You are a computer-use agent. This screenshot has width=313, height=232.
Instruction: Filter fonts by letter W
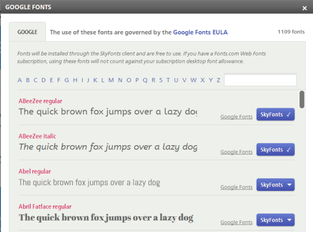194,80
